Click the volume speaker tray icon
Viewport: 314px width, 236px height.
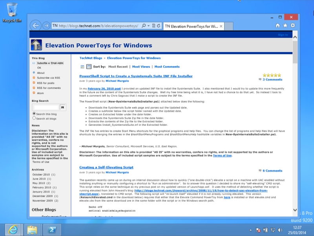pos(280,230)
